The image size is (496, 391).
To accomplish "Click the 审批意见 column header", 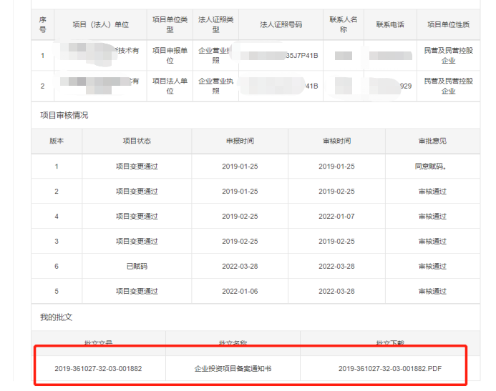I will (x=432, y=141).
